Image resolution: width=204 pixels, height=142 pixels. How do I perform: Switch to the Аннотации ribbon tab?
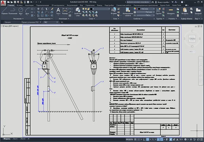(x=29, y=5)
